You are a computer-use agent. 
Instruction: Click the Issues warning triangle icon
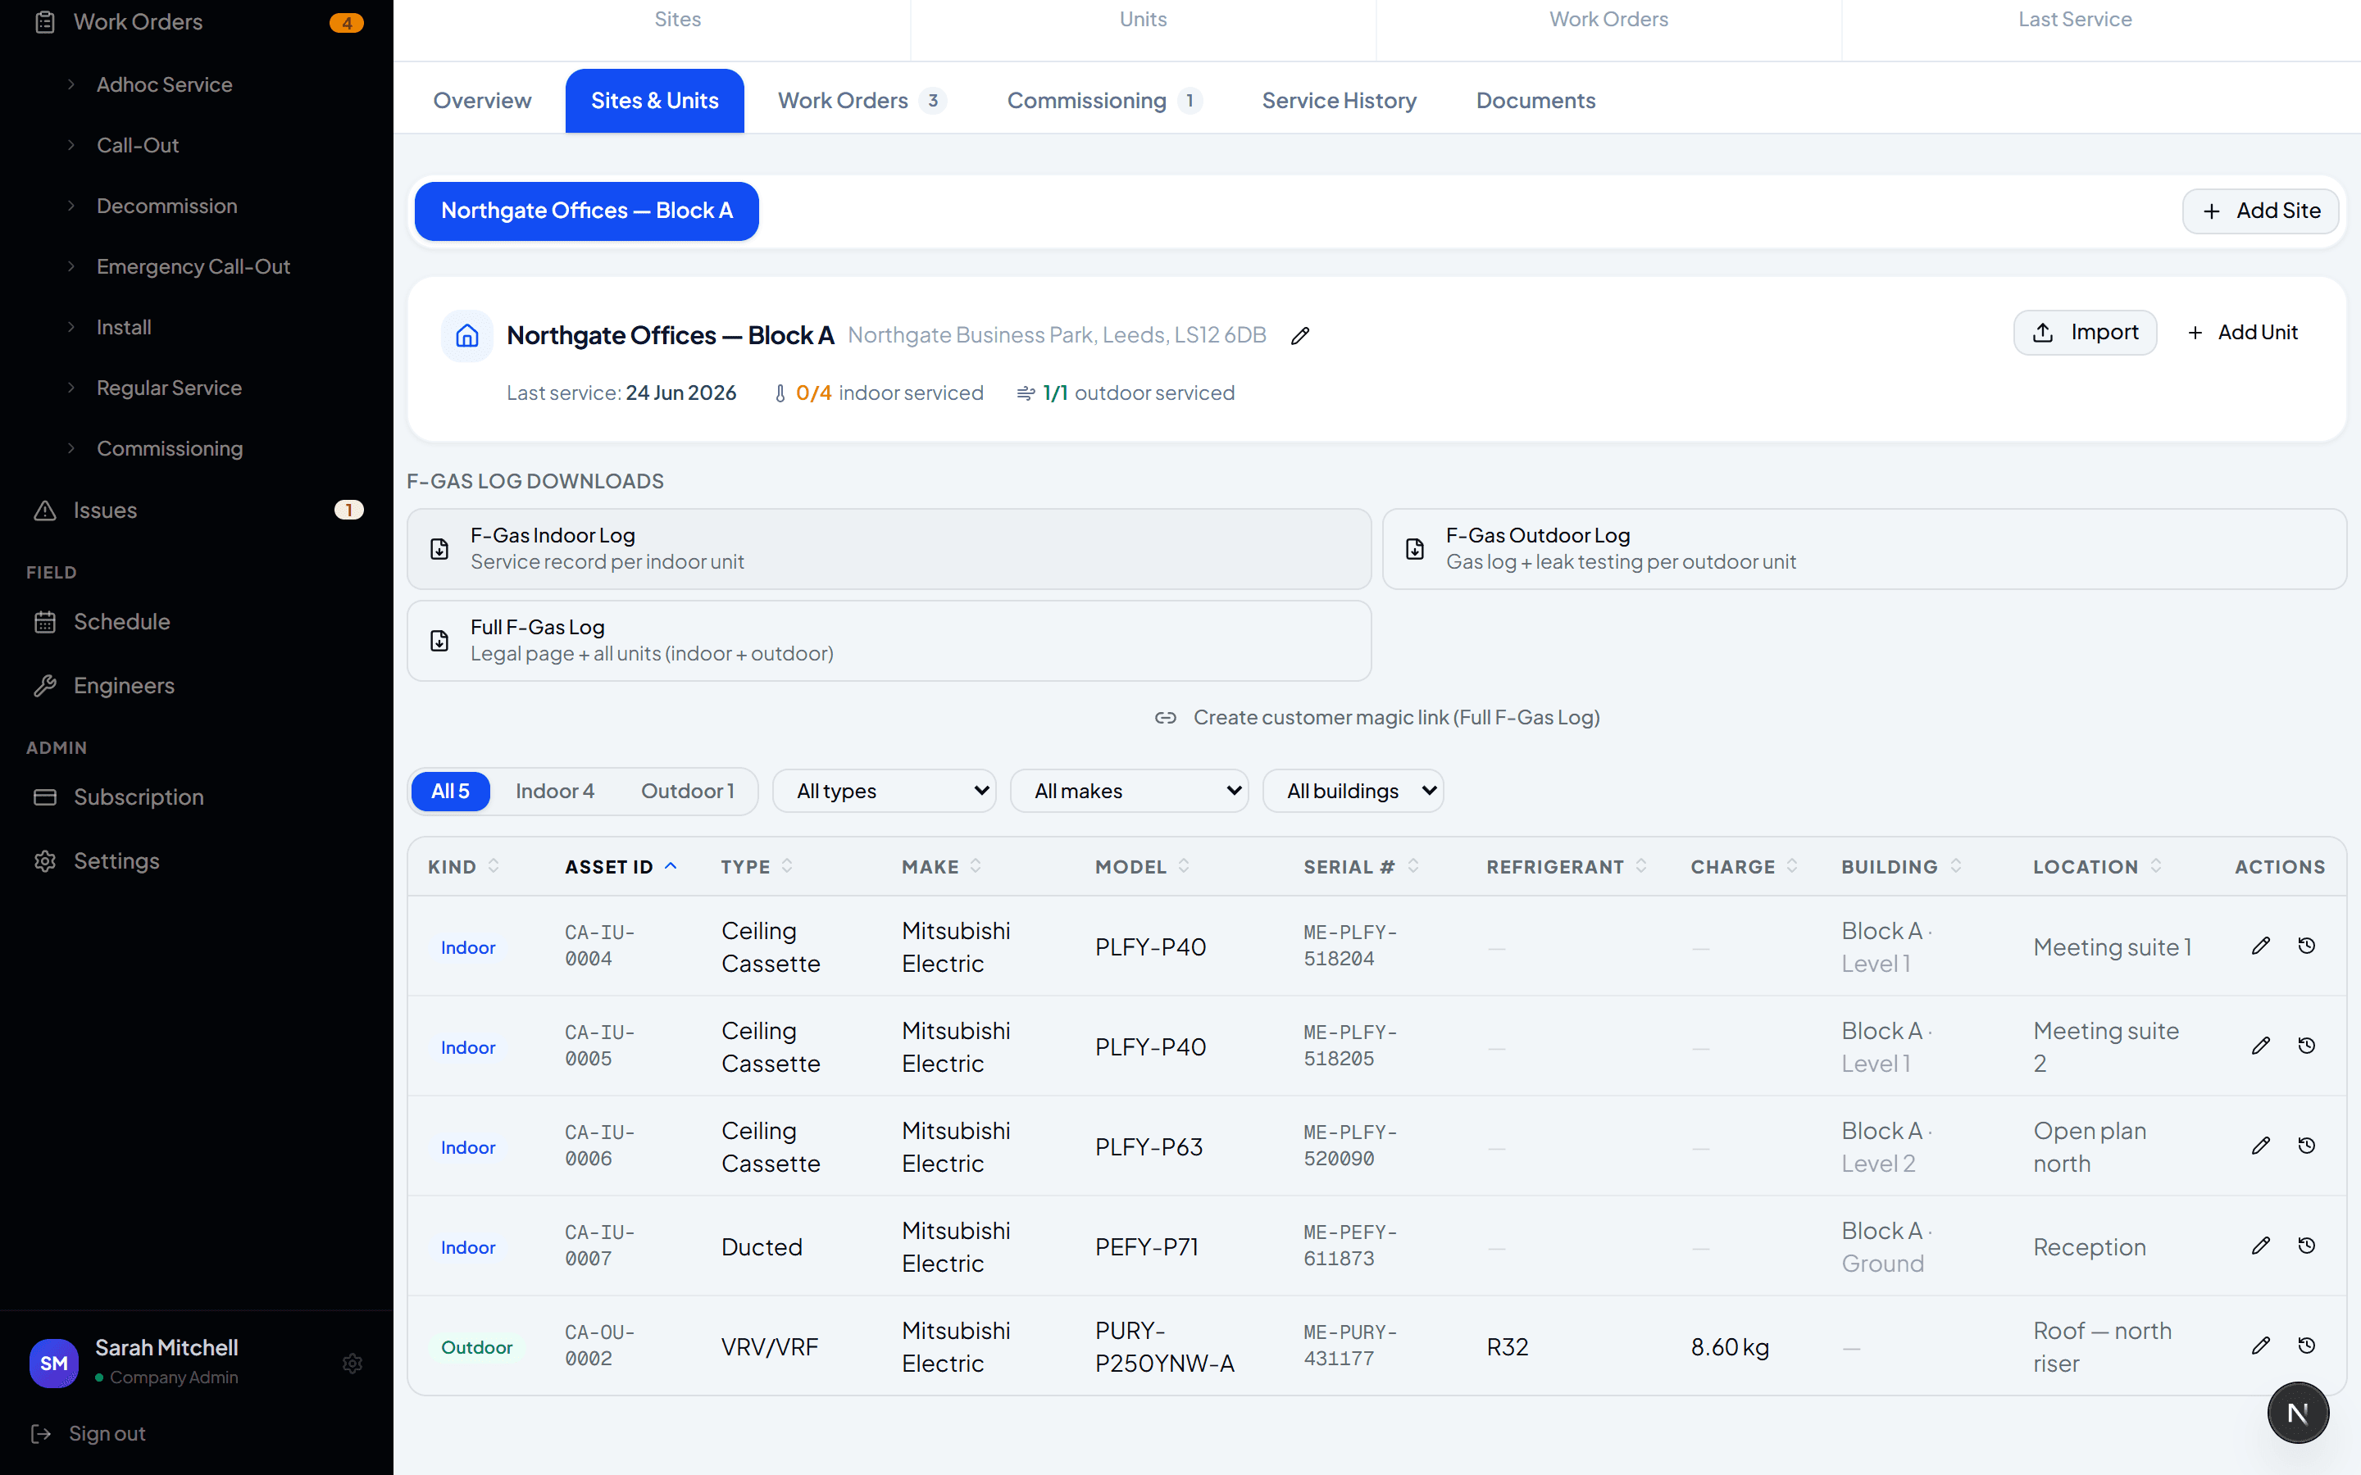pyautogui.click(x=45, y=511)
